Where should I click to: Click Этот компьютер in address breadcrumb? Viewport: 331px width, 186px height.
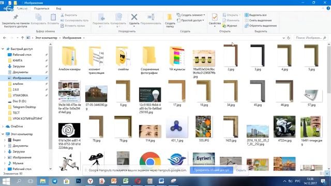pos(46,38)
